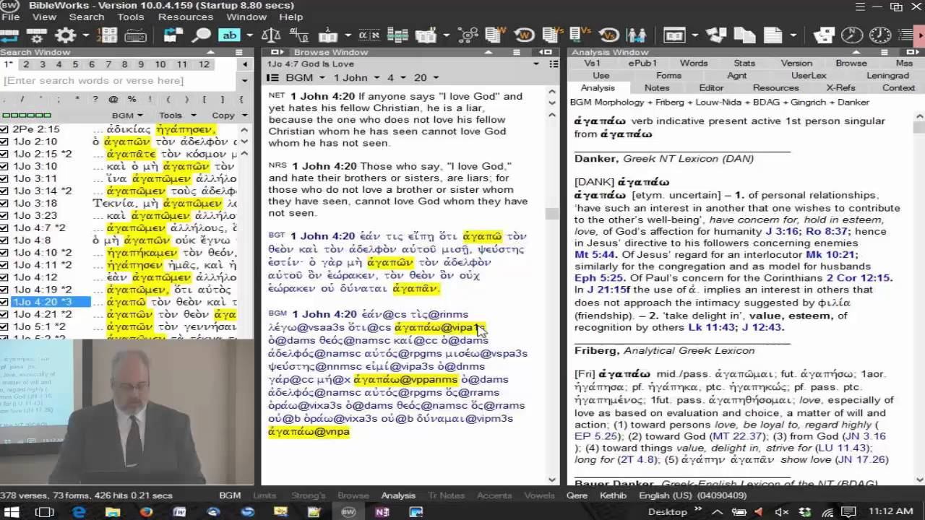Click the circular arrow W icon
This screenshot has height=520, width=925.
click(x=524, y=35)
